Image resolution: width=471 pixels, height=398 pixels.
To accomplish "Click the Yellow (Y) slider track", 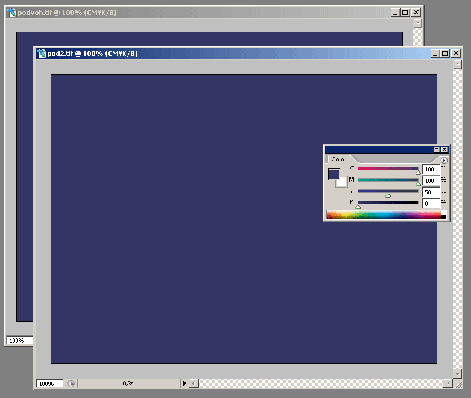I will tap(388, 191).
